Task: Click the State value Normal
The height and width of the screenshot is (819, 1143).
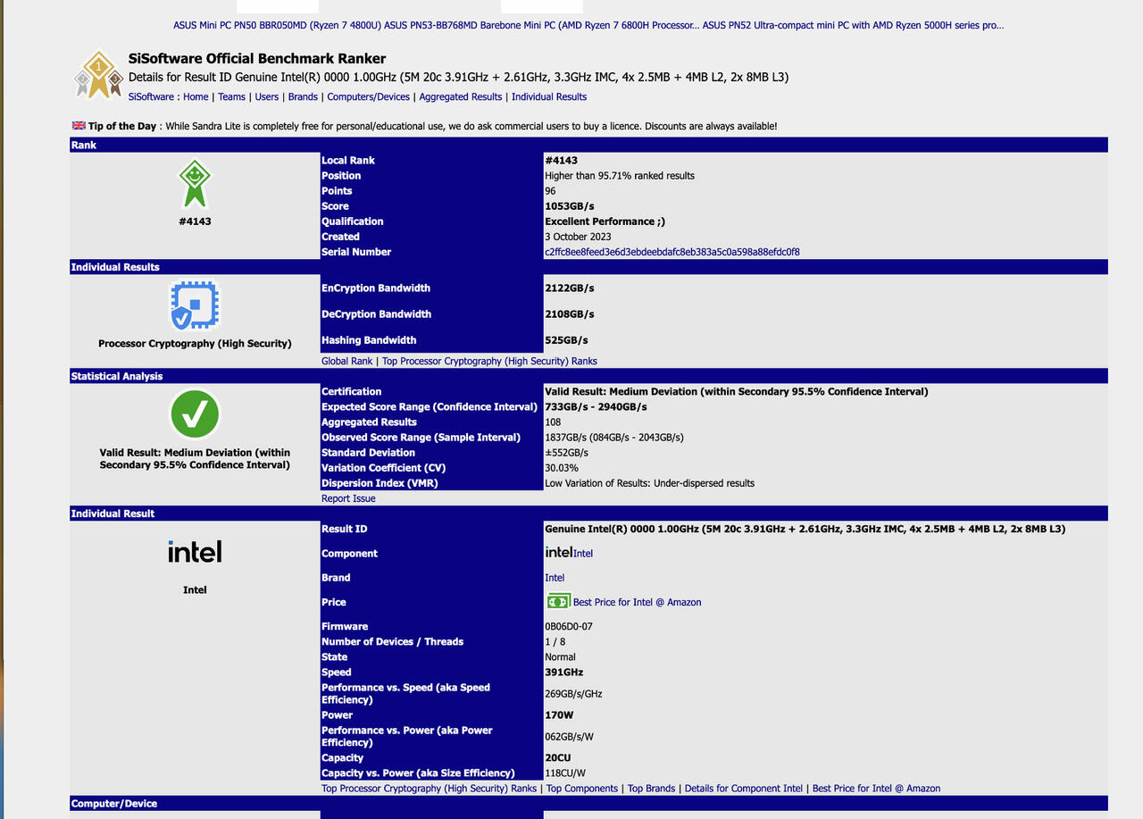Action: [x=560, y=657]
